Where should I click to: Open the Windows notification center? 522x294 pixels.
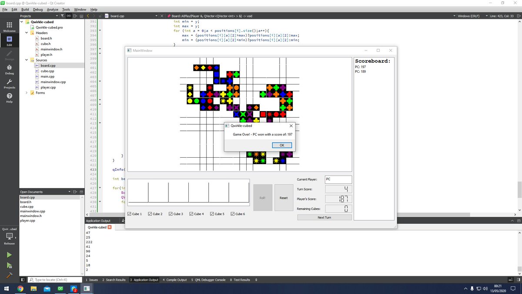click(513, 289)
